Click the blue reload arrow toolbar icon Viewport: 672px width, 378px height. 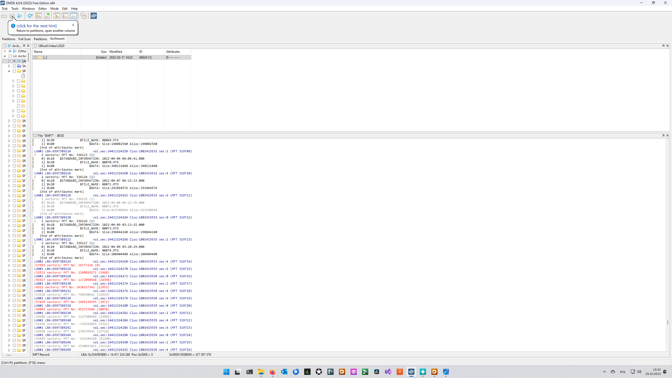[30, 16]
